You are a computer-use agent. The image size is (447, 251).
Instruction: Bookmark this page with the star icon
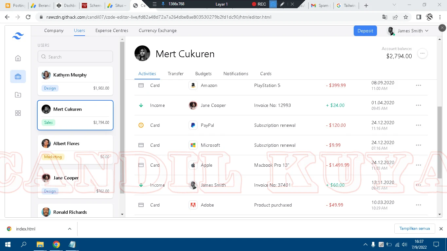pos(406,17)
